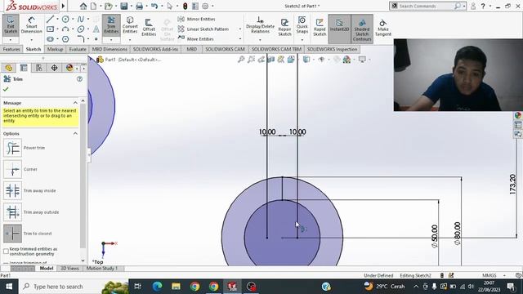Image resolution: width=523 pixels, height=294 pixels.
Task: Select the Sketch Fillet tool
Action: click(81, 39)
